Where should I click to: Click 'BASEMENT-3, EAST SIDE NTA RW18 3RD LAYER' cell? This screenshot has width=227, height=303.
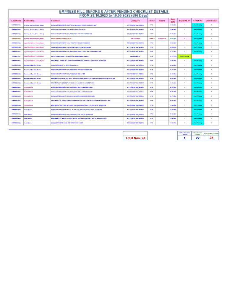pyautogui.click(x=87, y=105)
